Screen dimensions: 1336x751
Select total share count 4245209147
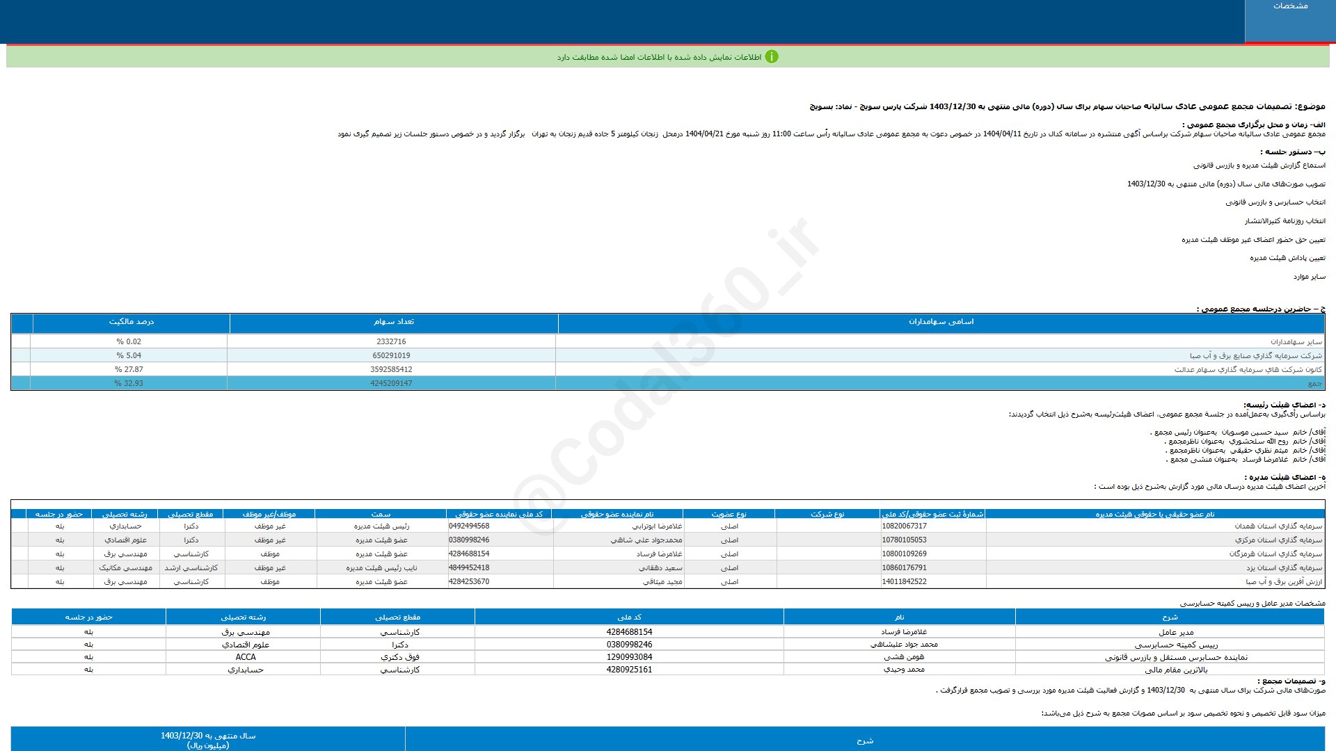pyautogui.click(x=391, y=384)
